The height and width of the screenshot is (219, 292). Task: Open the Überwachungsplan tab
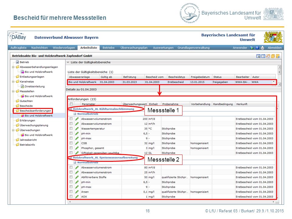(x=134, y=48)
